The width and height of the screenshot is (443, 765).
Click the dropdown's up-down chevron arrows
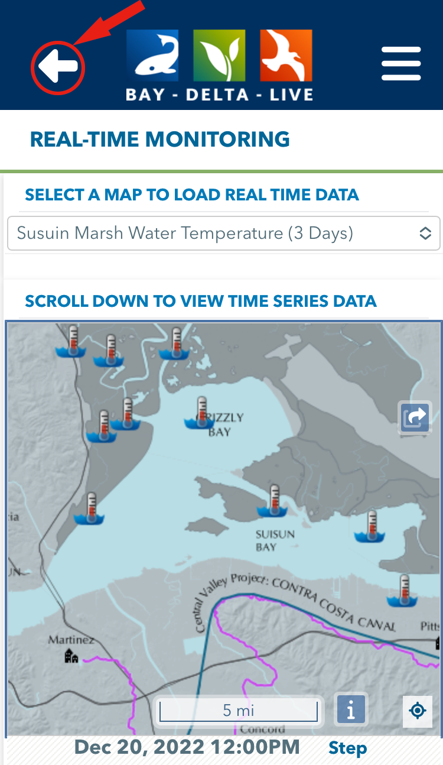pyautogui.click(x=425, y=233)
